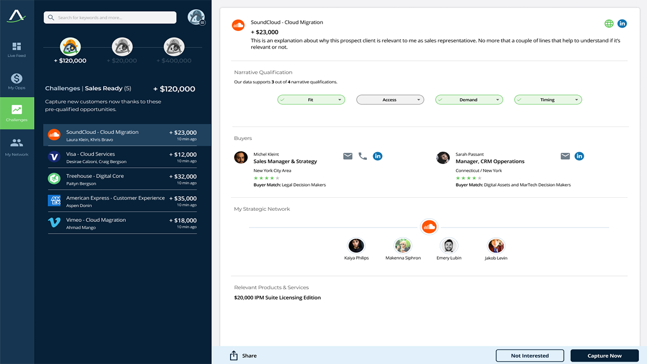Image resolution: width=647 pixels, height=364 pixels.
Task: Open Kaiya Philips network contact avatar
Action: point(356,246)
